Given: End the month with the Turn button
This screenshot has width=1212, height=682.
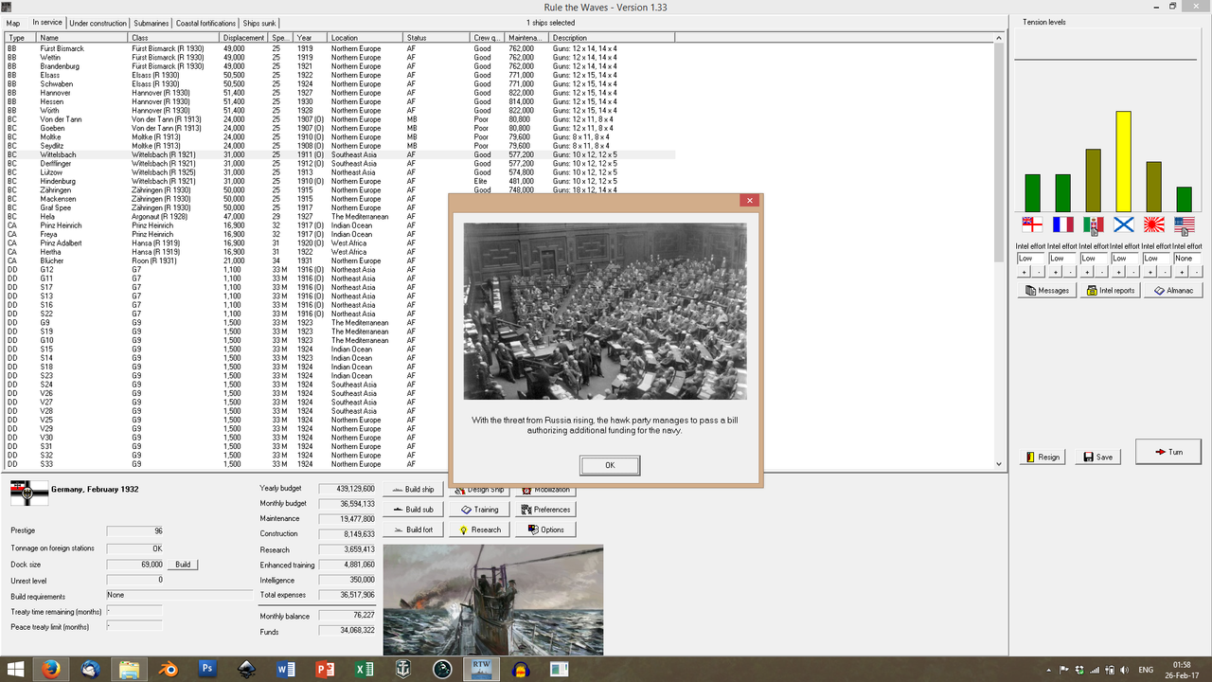Looking at the screenshot, I should tap(1167, 452).
